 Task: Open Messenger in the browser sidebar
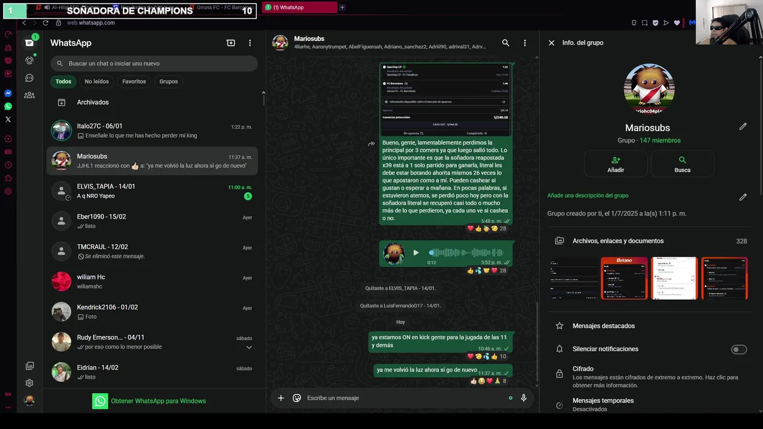pyautogui.click(x=8, y=94)
